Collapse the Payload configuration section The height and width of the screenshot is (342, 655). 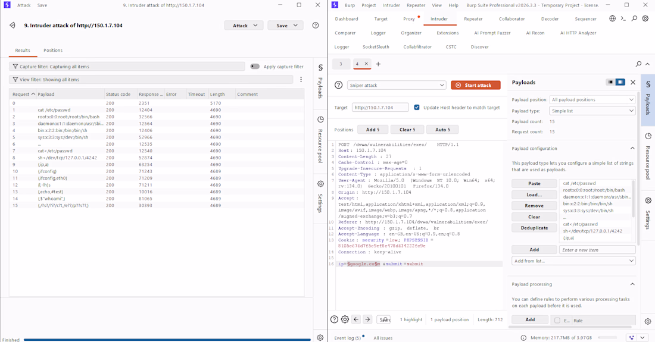pos(632,149)
